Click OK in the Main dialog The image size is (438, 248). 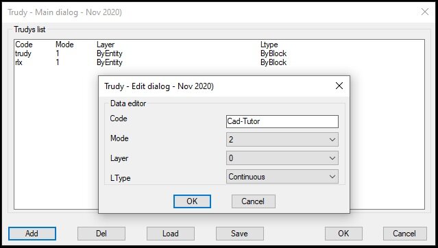(x=343, y=234)
